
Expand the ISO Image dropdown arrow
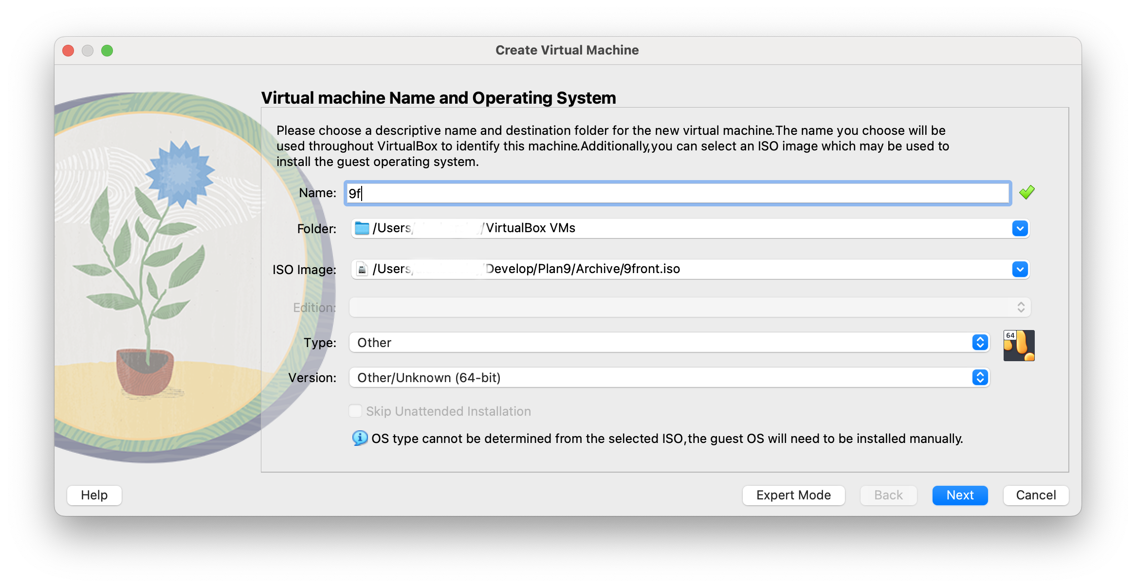[1020, 269]
